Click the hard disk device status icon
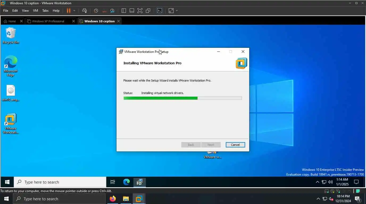Viewport: 366px width, 204px height. point(327,191)
